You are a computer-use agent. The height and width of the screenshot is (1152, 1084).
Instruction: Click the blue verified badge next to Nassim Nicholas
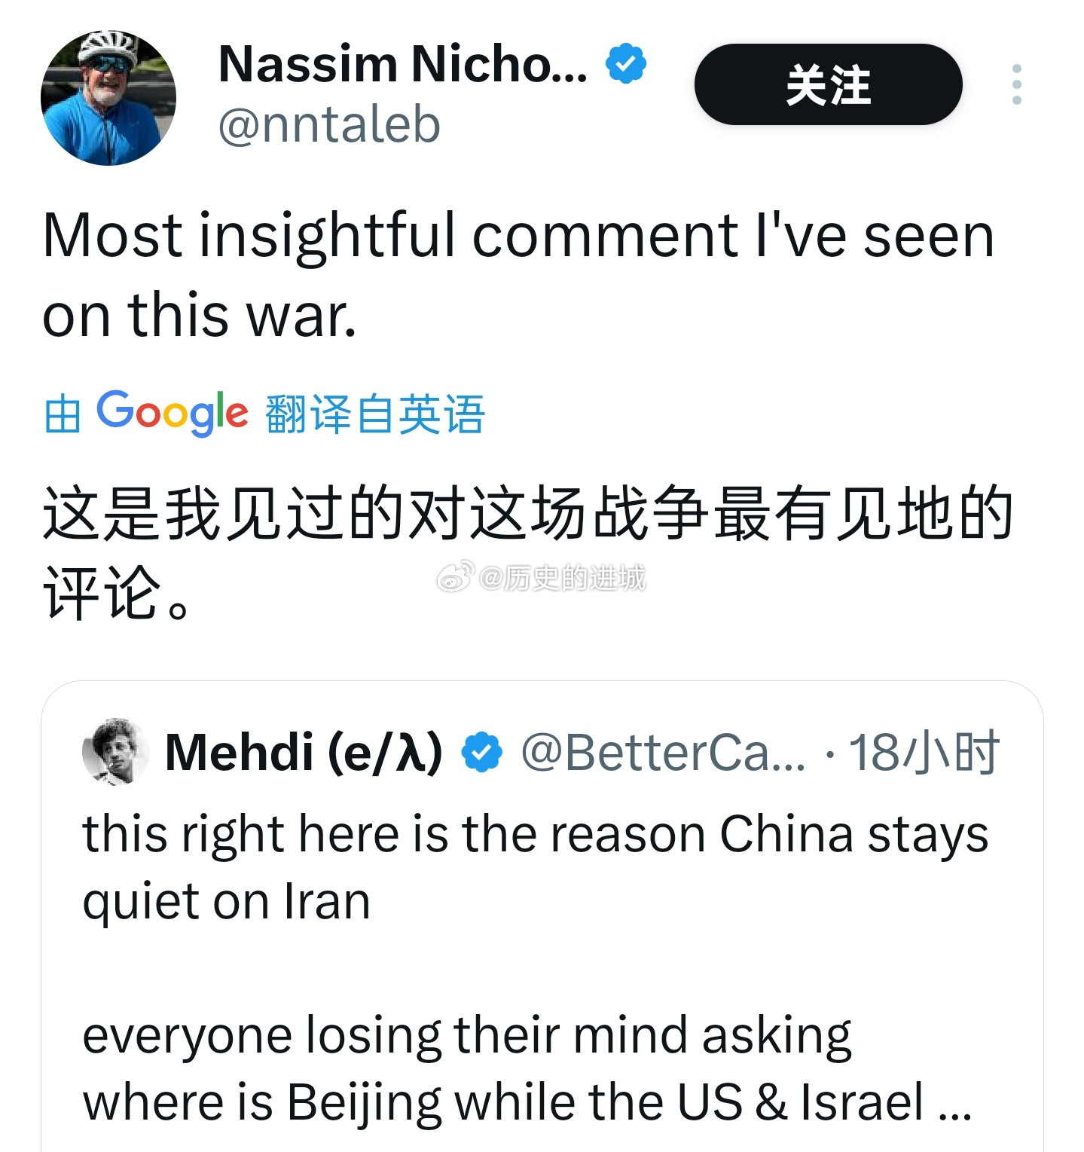click(624, 64)
